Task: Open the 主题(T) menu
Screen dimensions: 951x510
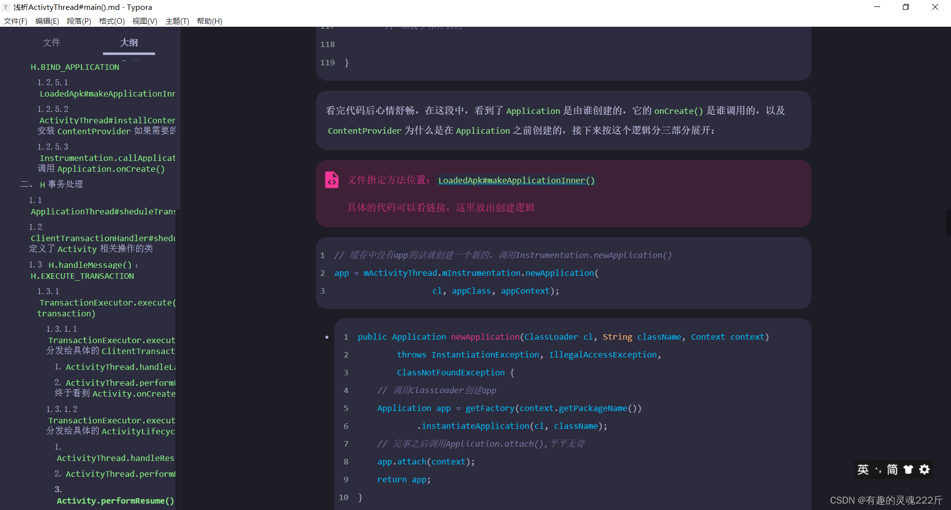Action: [177, 21]
